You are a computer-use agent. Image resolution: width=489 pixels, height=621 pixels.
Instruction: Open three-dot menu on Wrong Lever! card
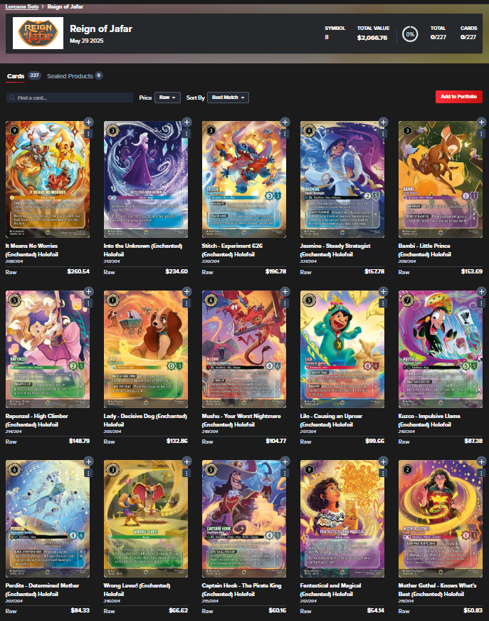(186, 474)
